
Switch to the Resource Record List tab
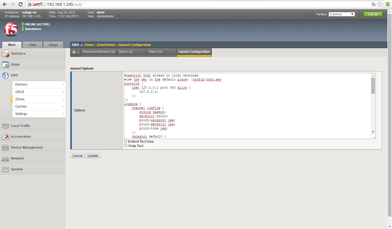(x=98, y=52)
